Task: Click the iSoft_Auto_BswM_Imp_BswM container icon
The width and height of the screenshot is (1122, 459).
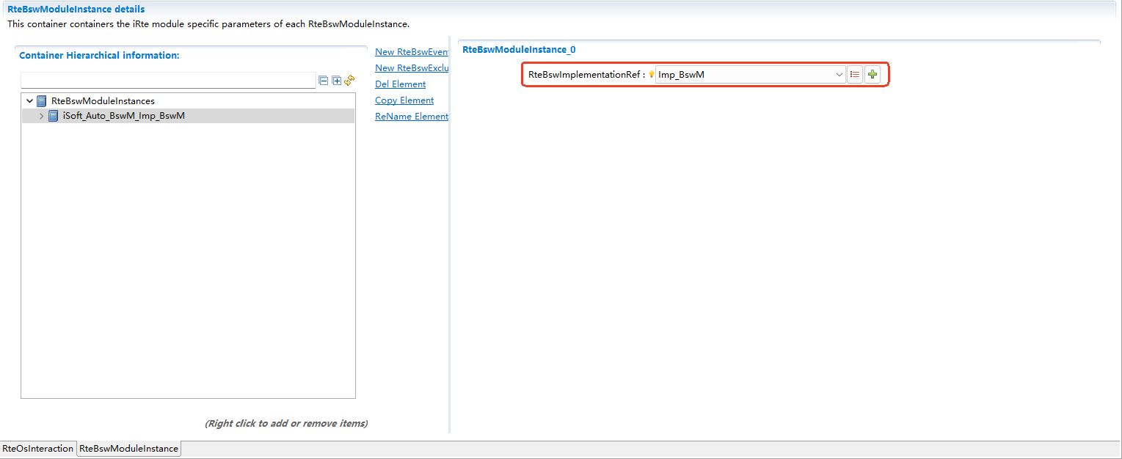Action: 54,116
